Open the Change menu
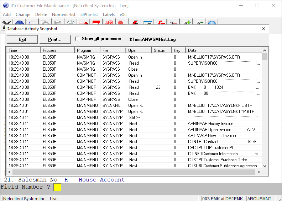 pyautogui.click(x=23, y=15)
